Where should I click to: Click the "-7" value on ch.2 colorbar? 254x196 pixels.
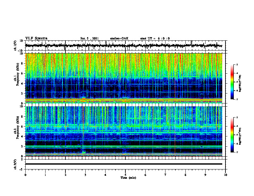(237, 152)
